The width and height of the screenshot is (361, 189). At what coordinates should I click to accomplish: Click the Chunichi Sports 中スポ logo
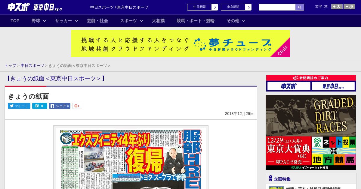pos(18,7)
